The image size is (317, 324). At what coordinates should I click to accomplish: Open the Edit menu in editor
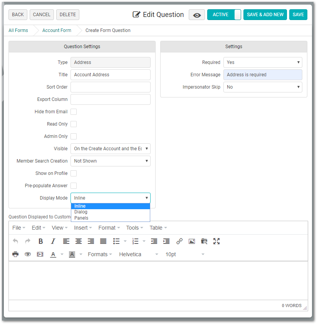point(39,228)
